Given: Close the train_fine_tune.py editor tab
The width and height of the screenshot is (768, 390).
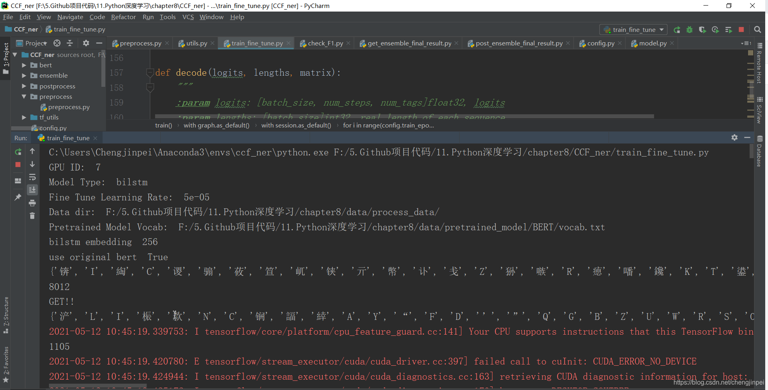Looking at the screenshot, I should [289, 43].
